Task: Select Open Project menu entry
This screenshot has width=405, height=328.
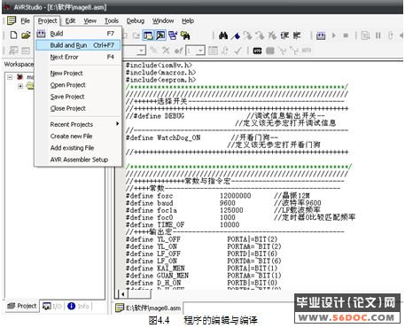Action: click(78, 85)
